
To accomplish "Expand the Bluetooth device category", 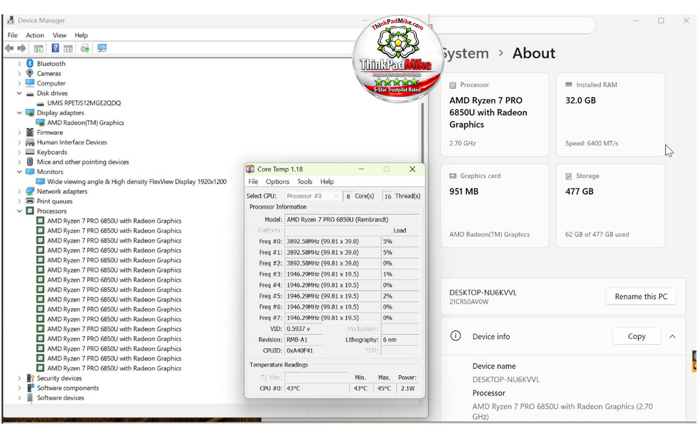I will (x=19, y=64).
